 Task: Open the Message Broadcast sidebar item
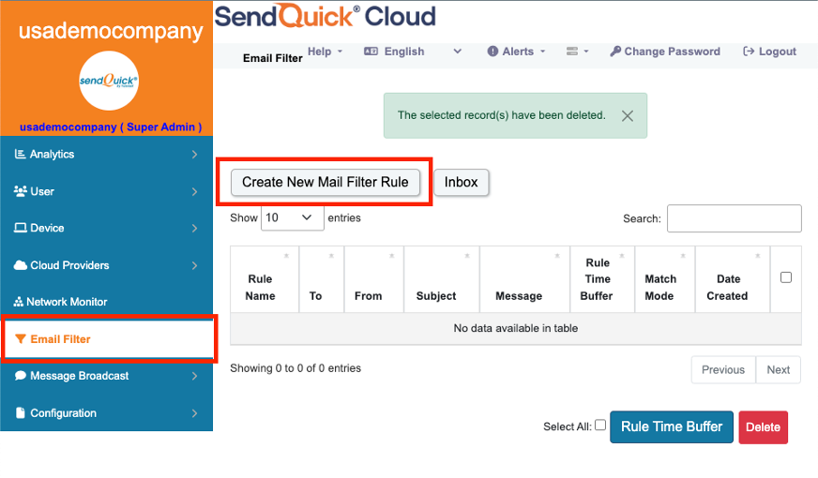coord(106,376)
